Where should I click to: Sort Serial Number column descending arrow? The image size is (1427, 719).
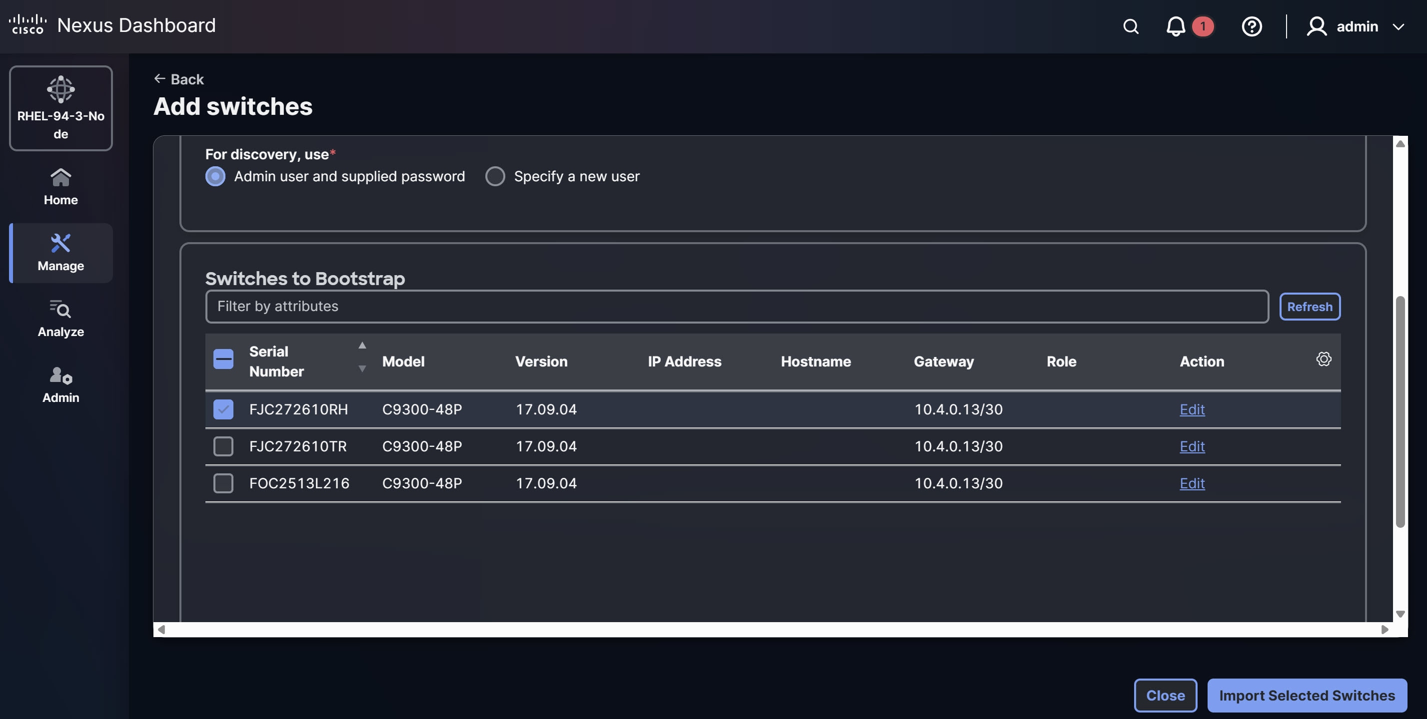pyautogui.click(x=362, y=368)
